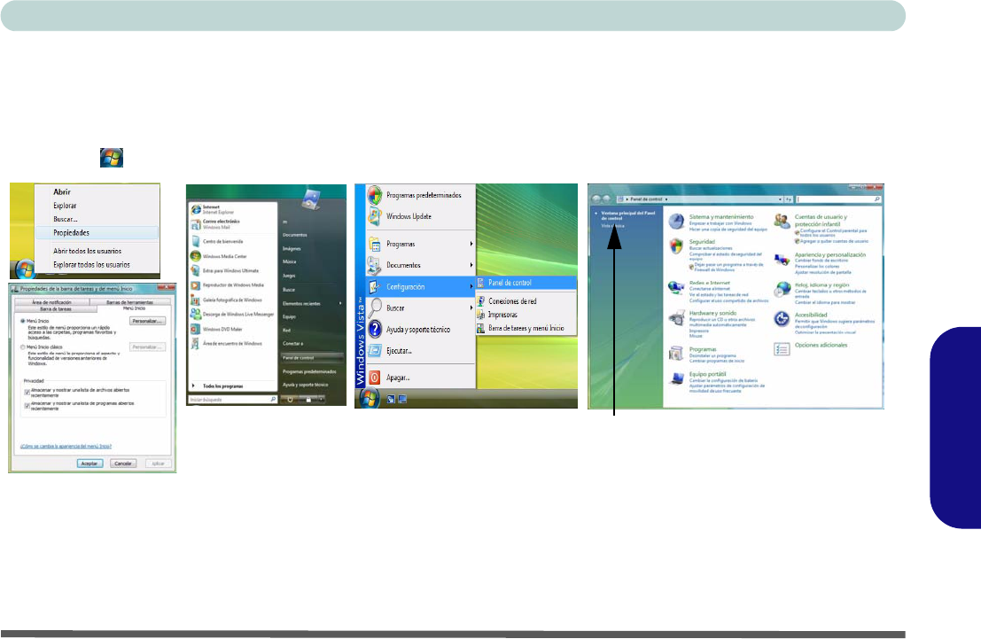Toggle the recently opened files list checkbox
Image resolution: width=981 pixels, height=639 pixels.
[x=27, y=393]
